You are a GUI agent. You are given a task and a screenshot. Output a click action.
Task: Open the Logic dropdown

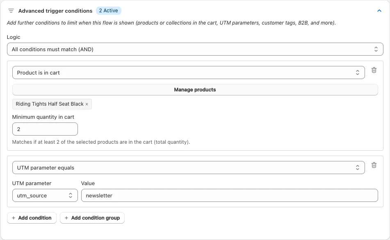coord(195,49)
